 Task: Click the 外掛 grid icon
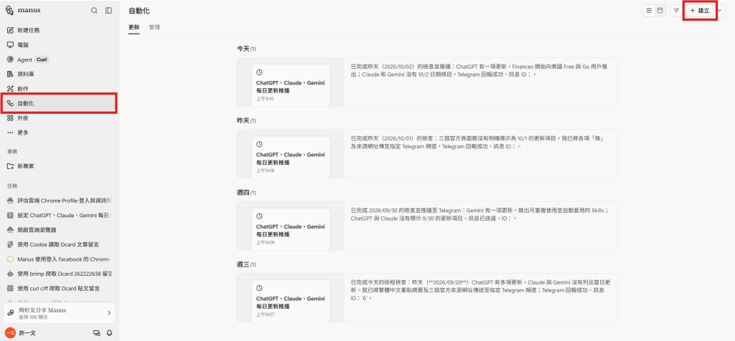(10, 118)
